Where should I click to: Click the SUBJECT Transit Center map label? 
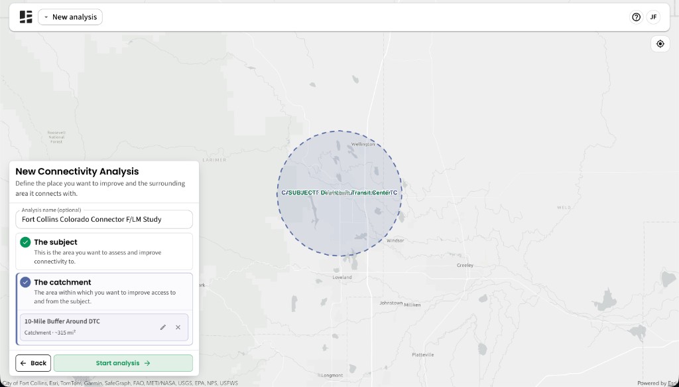tap(339, 193)
